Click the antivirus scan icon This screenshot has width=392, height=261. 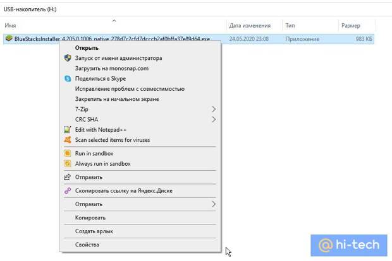click(68, 140)
